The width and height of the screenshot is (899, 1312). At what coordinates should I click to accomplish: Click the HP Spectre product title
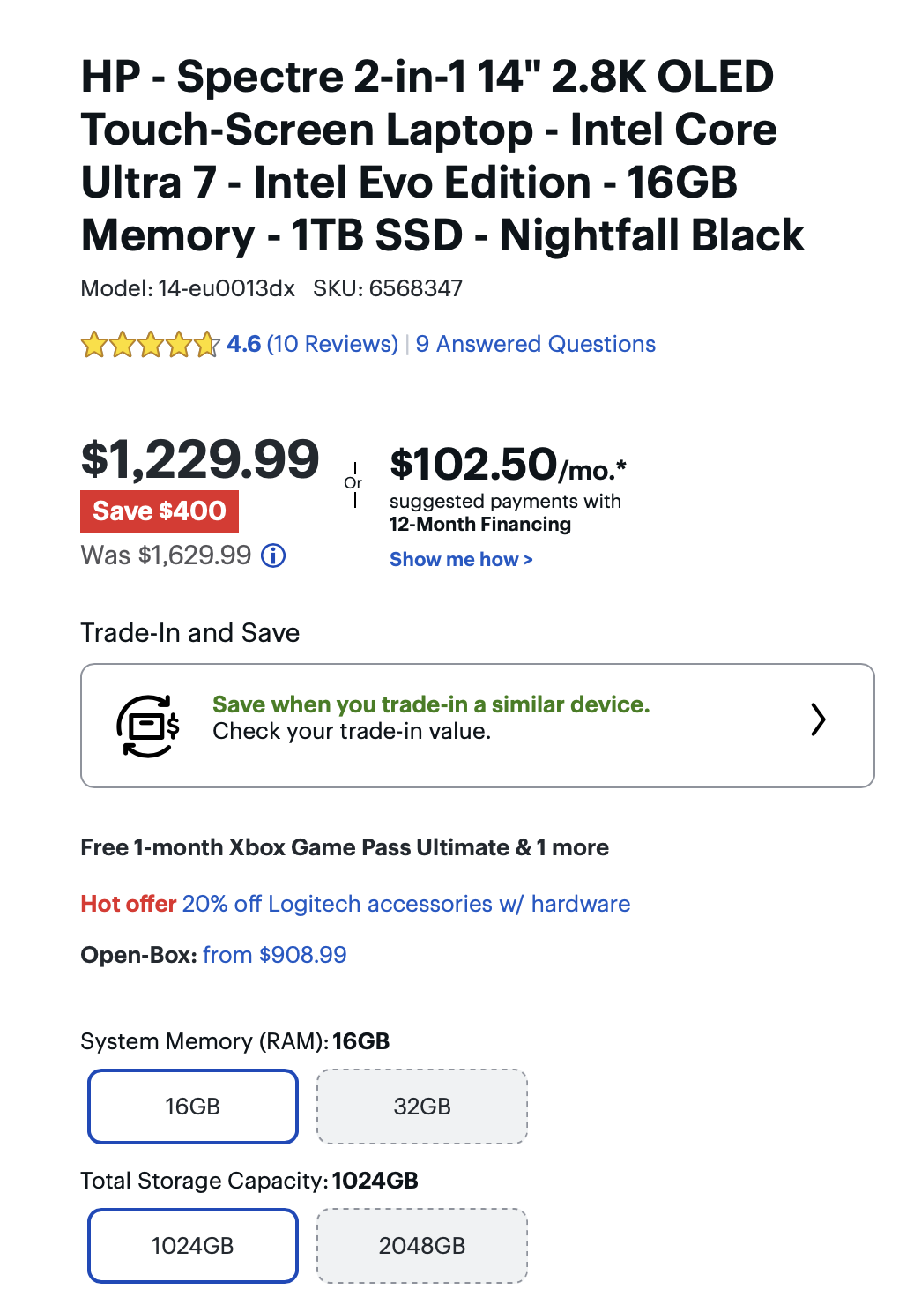(x=441, y=155)
